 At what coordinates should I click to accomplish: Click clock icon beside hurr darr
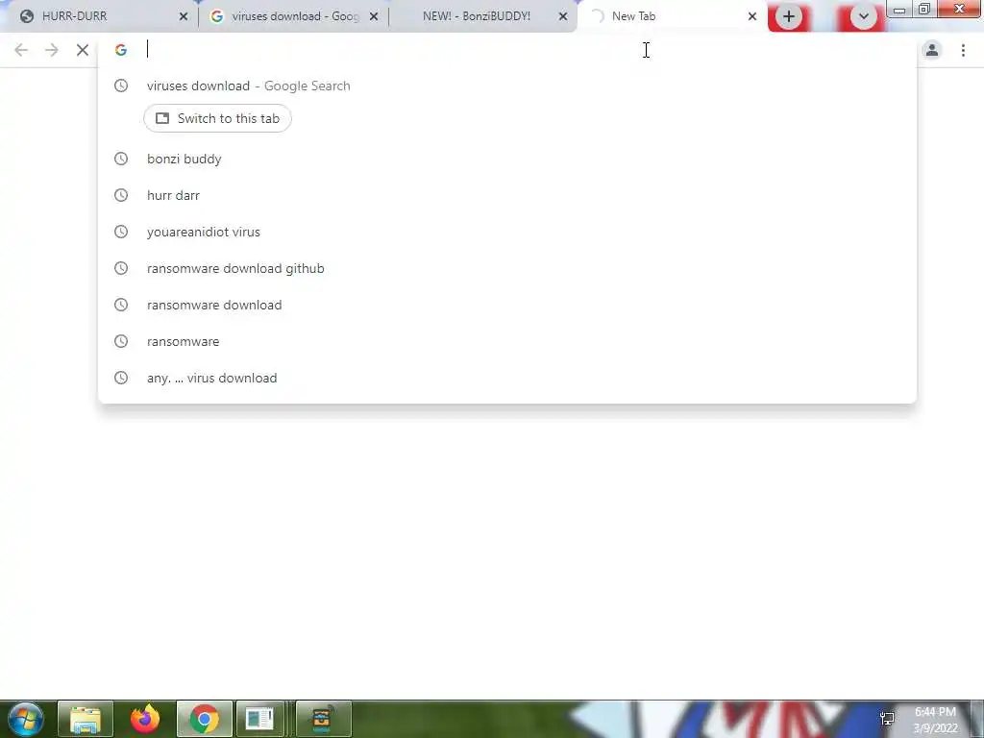coord(121,195)
